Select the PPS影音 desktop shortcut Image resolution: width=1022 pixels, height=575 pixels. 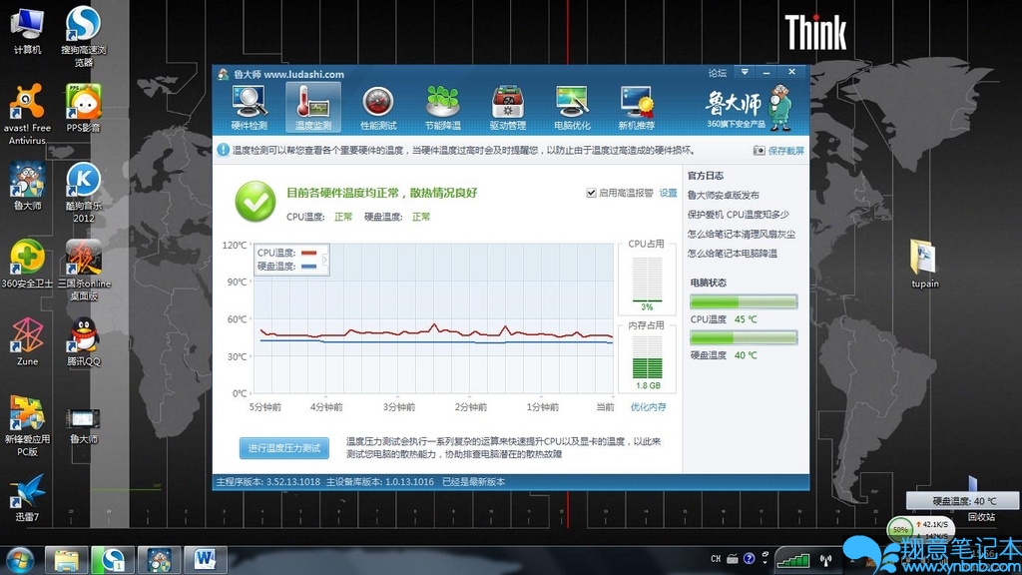click(84, 108)
